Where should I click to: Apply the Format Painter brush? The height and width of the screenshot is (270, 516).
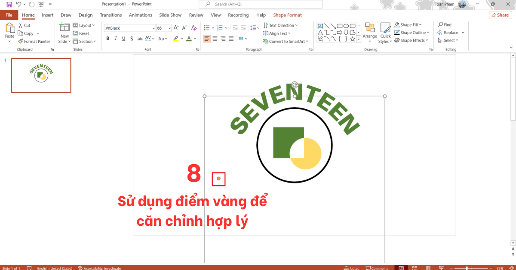[x=34, y=42]
